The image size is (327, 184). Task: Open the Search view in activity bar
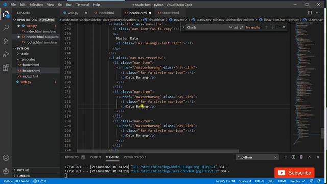6,27
